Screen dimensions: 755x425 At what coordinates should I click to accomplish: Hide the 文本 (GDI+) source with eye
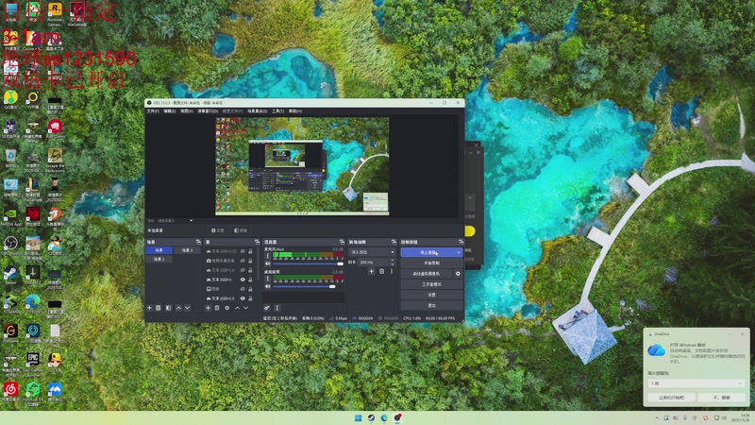tap(243, 280)
